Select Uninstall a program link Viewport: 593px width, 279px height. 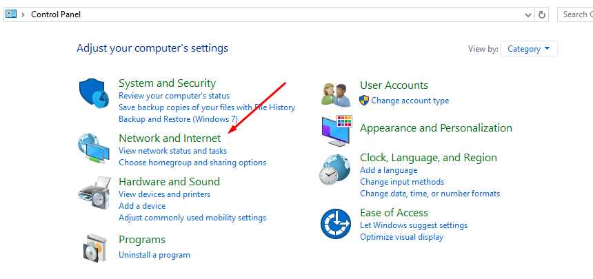pos(154,255)
